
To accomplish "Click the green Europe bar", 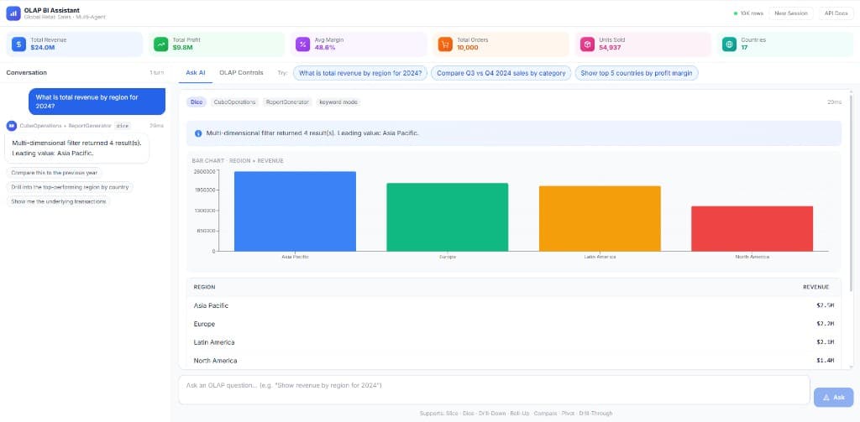I will (448, 217).
